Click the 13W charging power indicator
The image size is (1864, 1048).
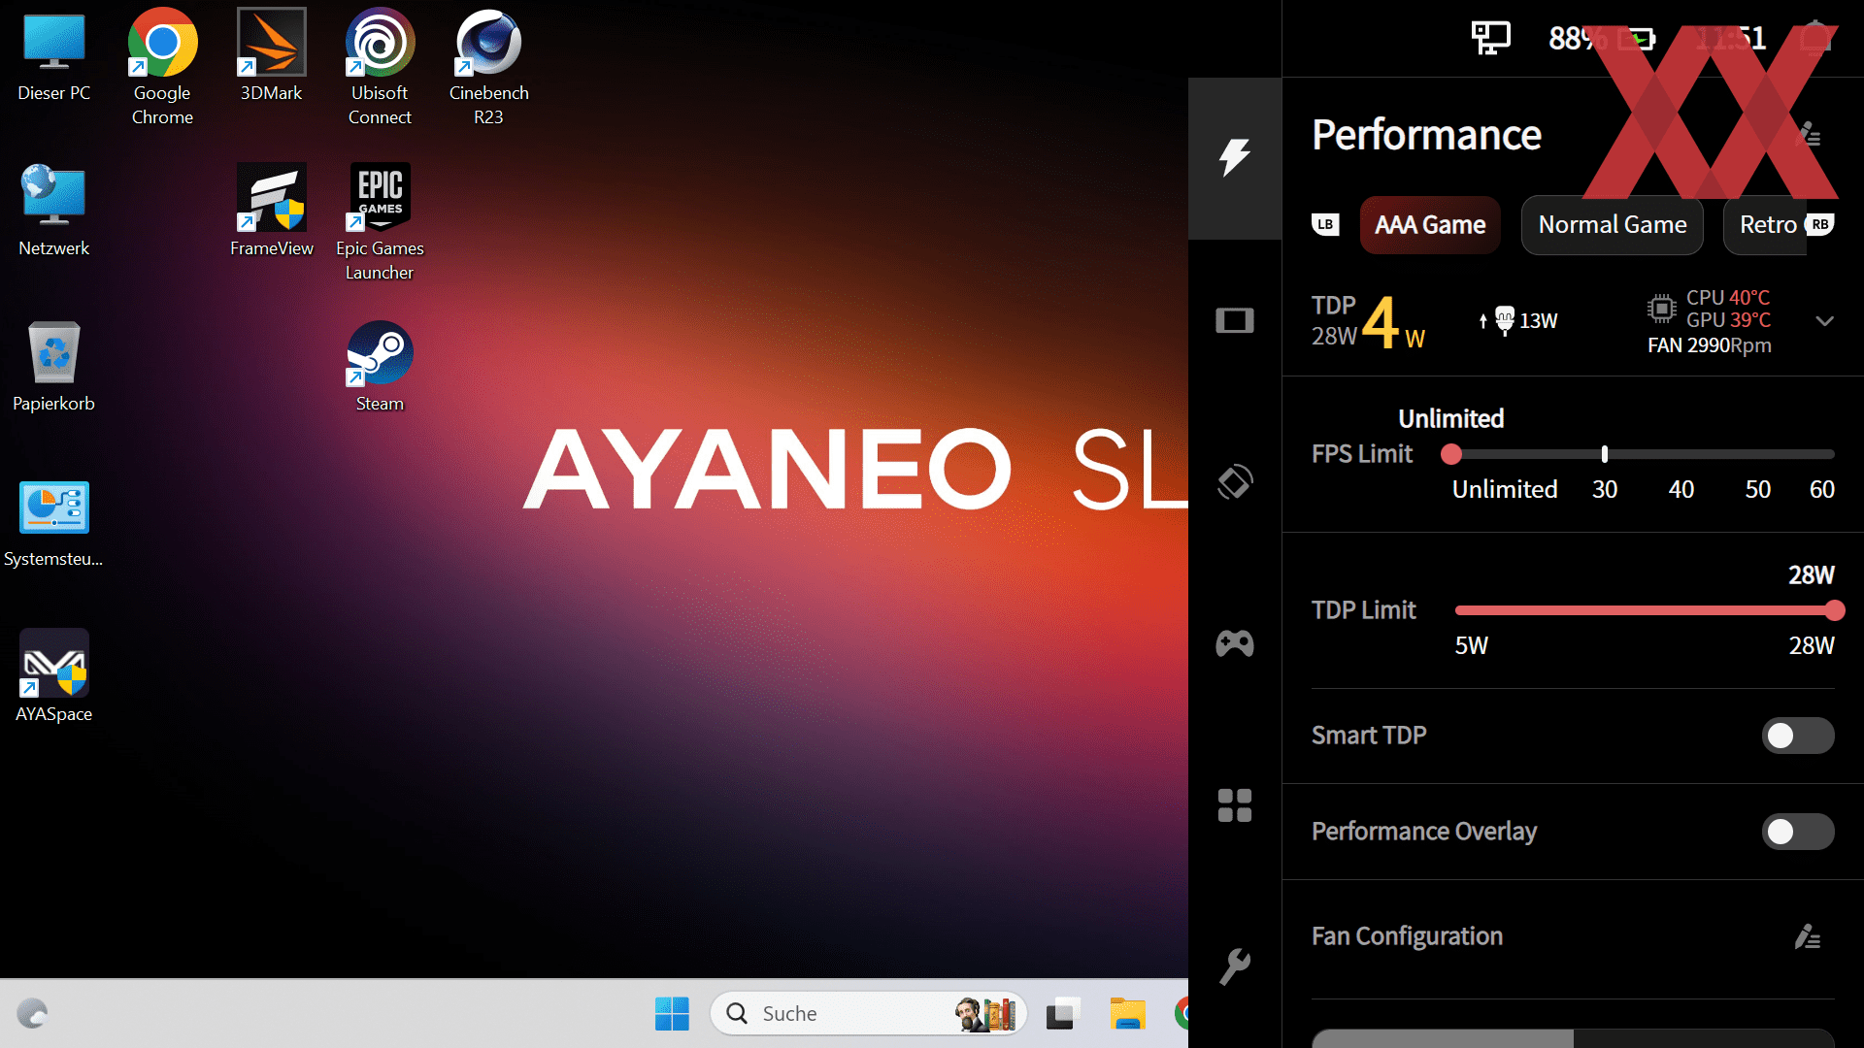1519,321
